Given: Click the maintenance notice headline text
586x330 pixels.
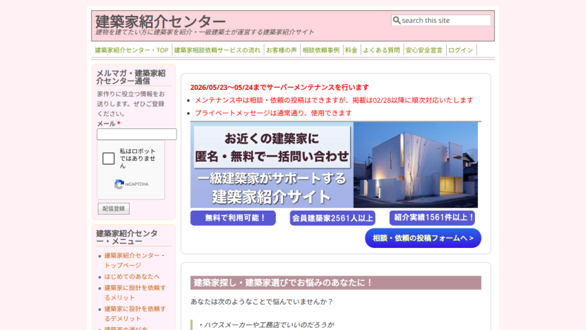Looking at the screenshot, I should click(279, 87).
